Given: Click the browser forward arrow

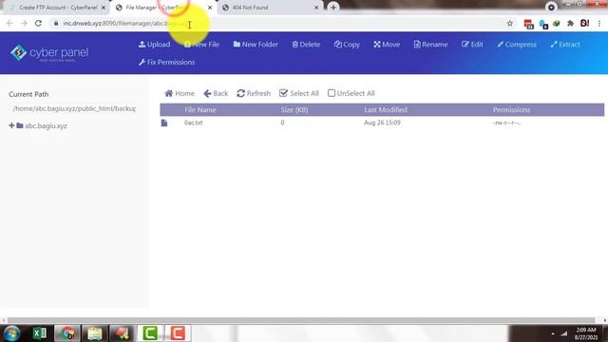Looking at the screenshot, I should click(x=24, y=23).
